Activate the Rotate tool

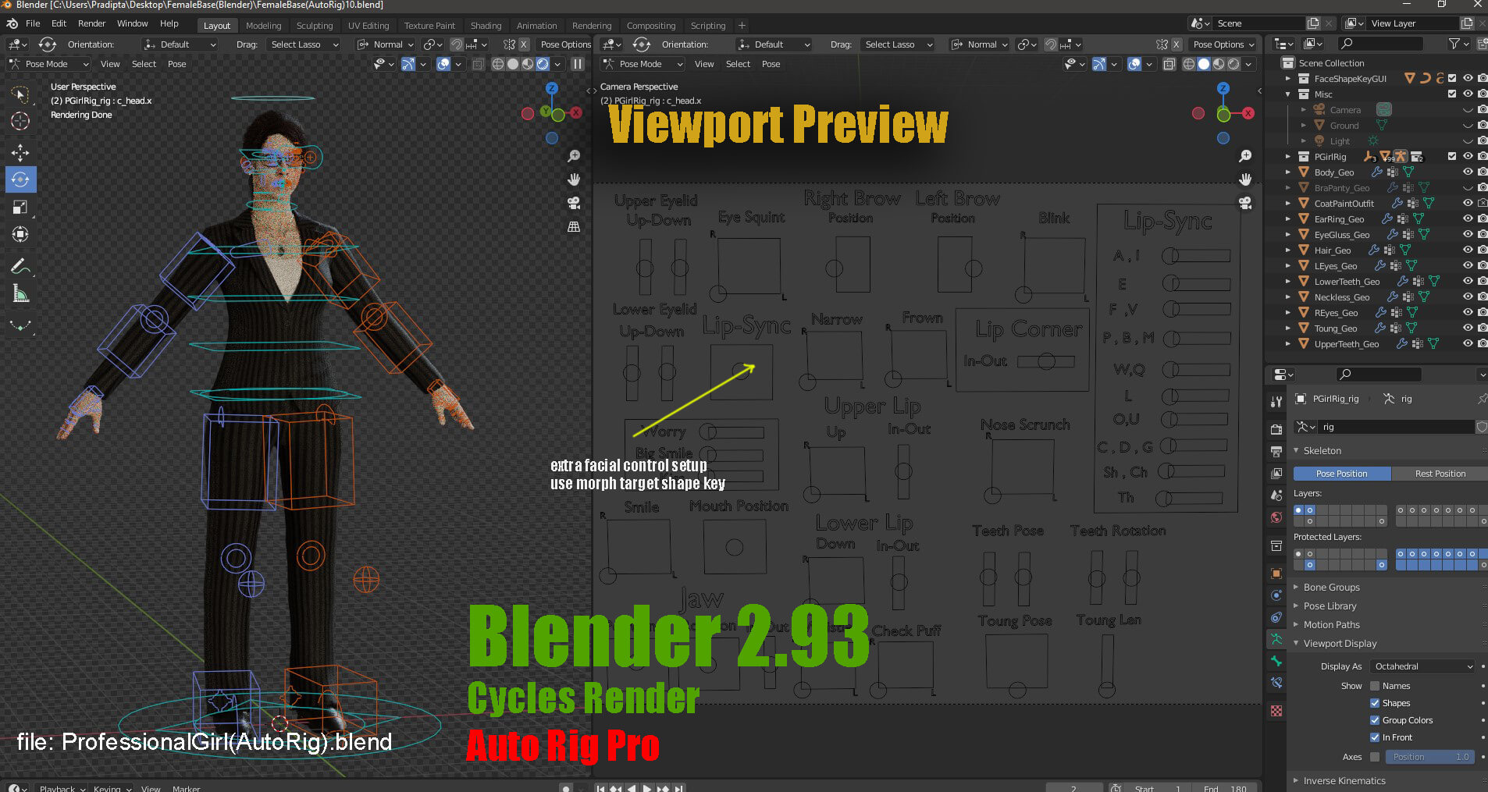[20, 179]
